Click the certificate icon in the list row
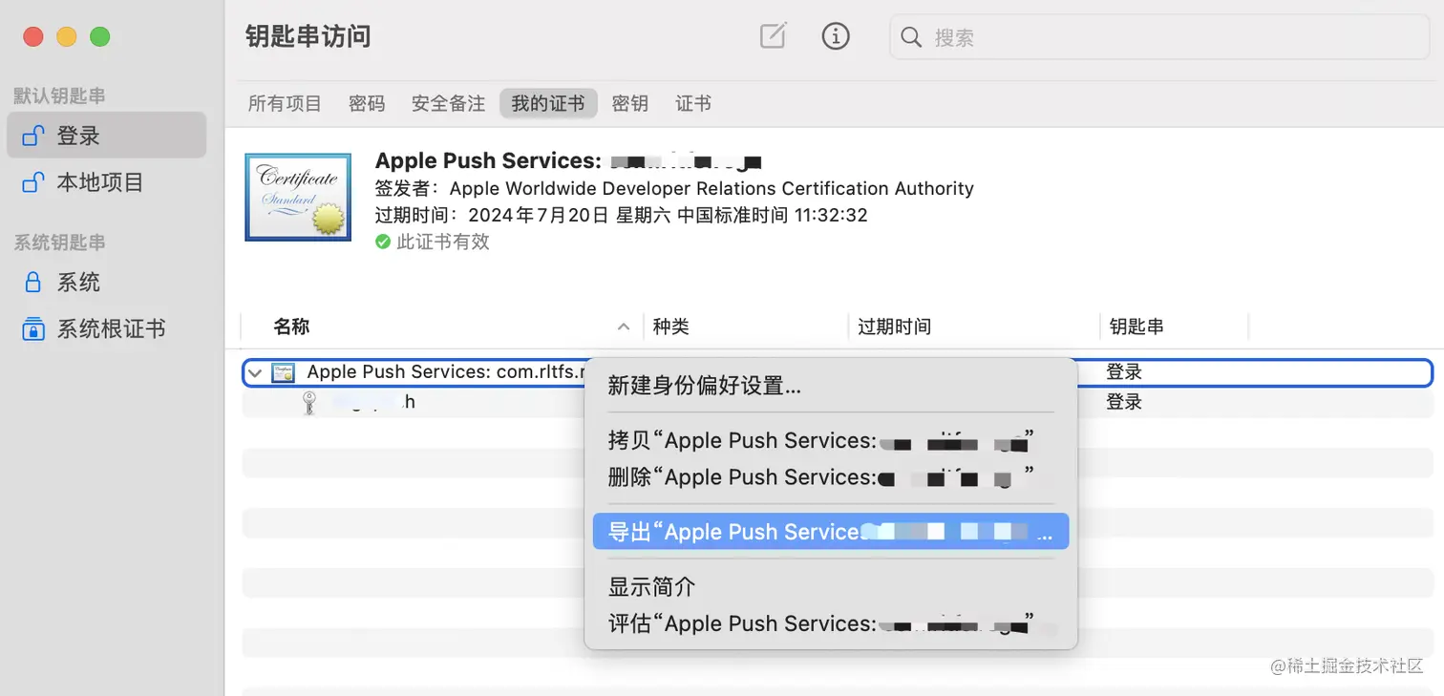This screenshot has height=696, width=1444. (x=283, y=372)
